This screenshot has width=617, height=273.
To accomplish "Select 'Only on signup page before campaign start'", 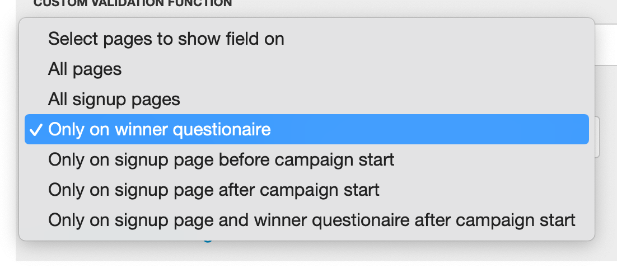I will coord(221,160).
